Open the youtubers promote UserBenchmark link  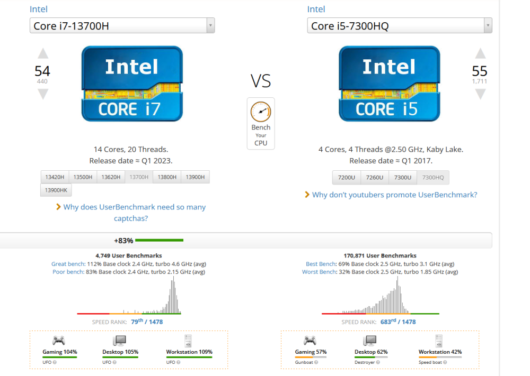click(394, 195)
